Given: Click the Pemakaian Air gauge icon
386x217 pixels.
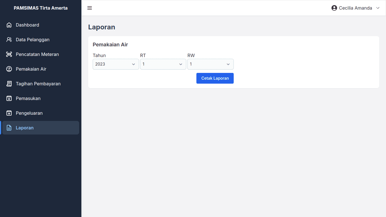Looking at the screenshot, I should point(9,69).
